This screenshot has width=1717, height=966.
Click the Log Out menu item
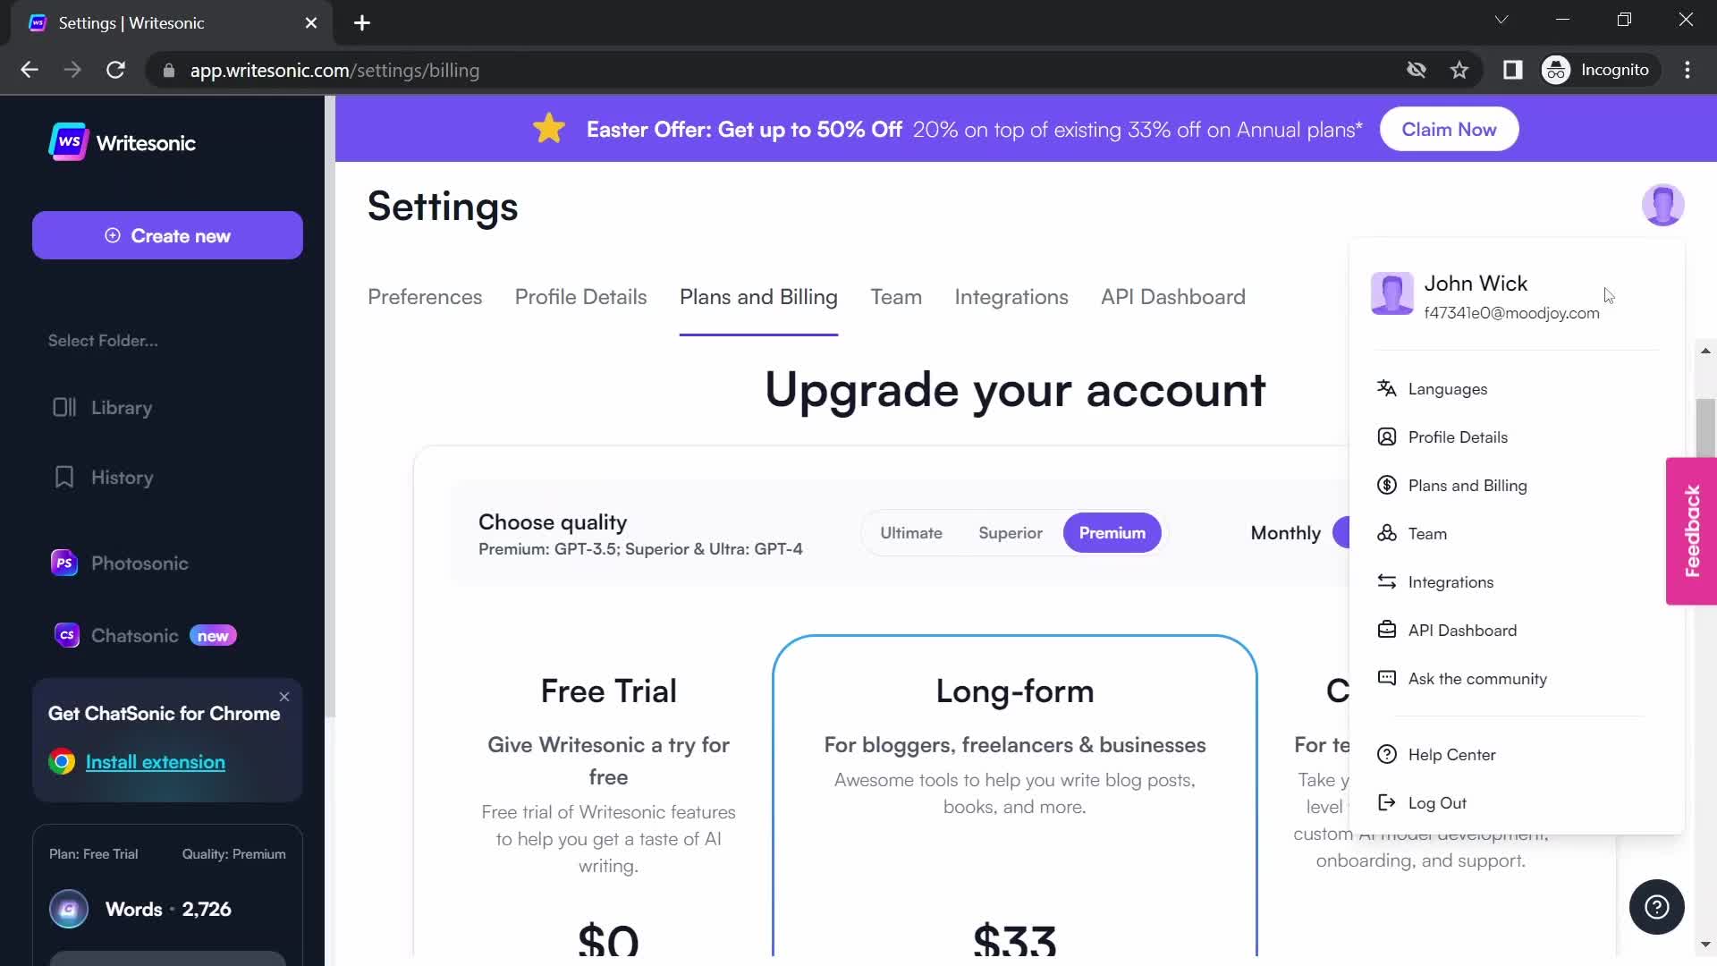(x=1437, y=802)
